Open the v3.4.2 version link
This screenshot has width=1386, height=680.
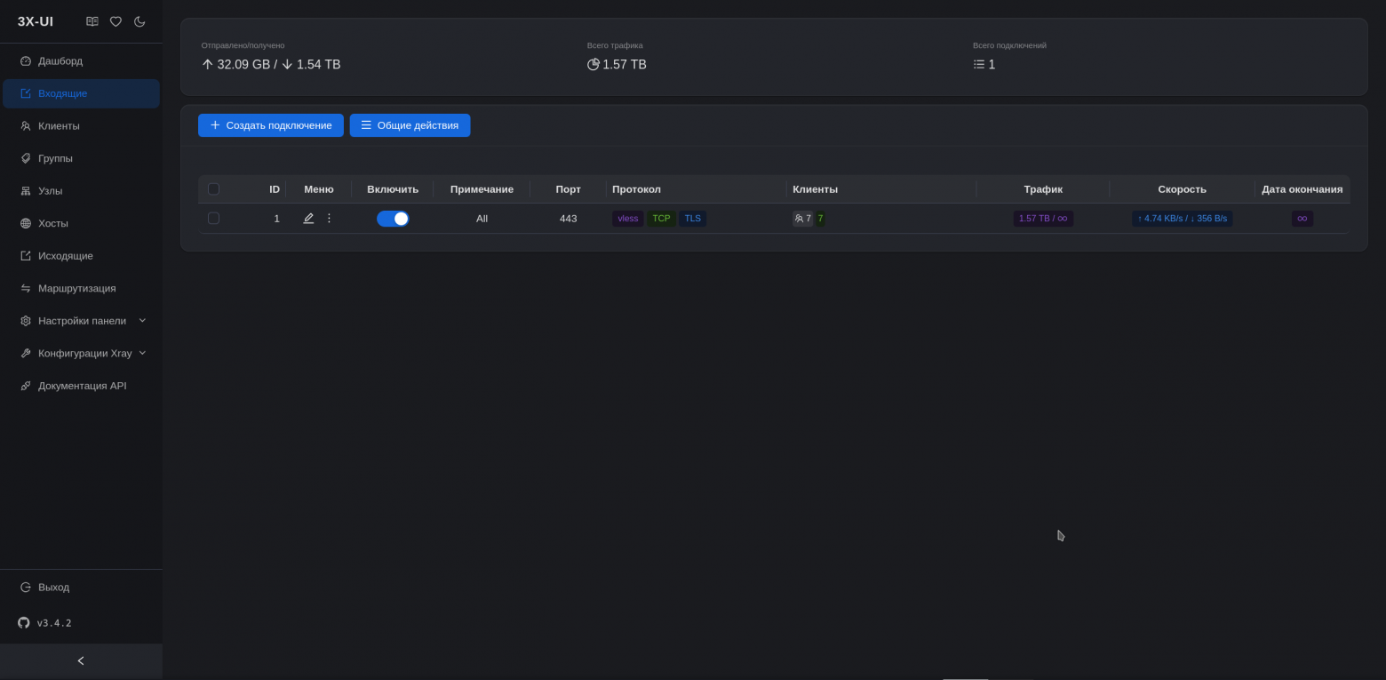tap(54, 623)
